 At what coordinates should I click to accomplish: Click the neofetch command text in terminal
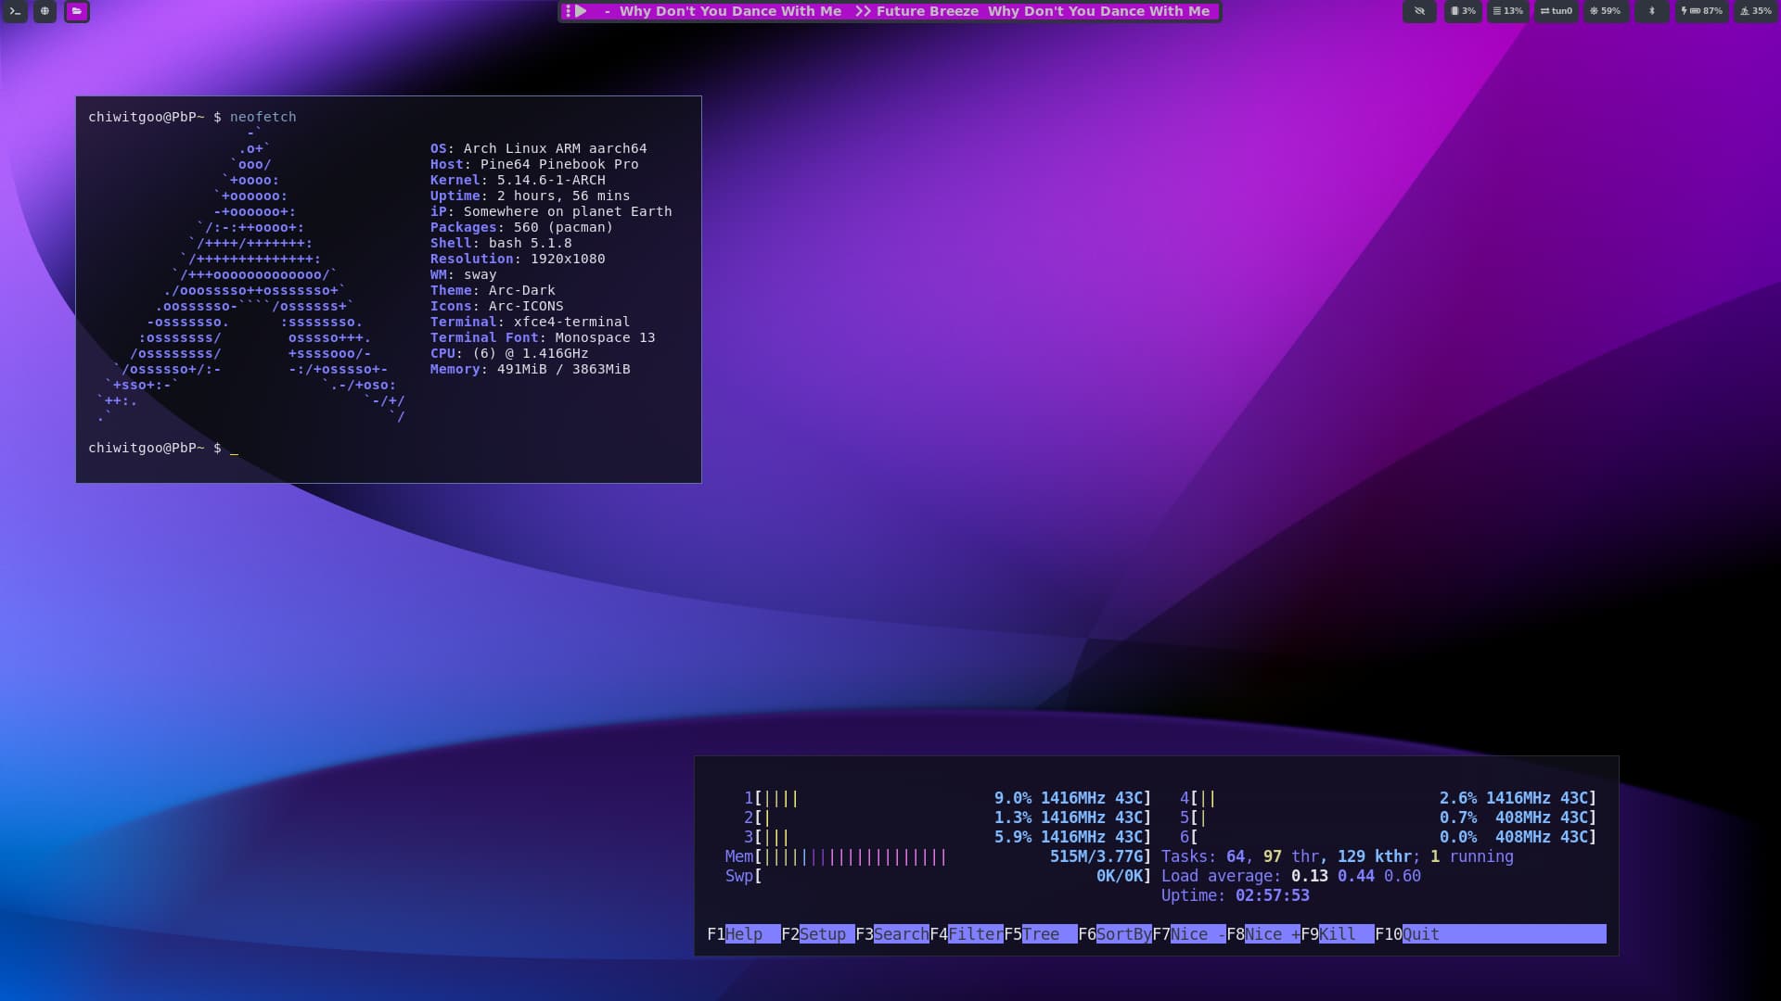pos(263,117)
